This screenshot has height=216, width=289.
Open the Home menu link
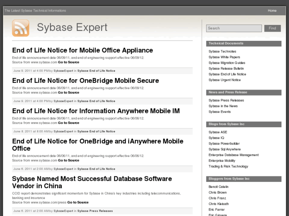coord(272,11)
